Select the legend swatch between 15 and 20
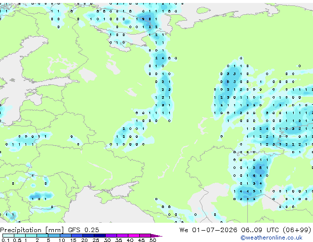Viewport: 313px width, 242px height. 77,236
